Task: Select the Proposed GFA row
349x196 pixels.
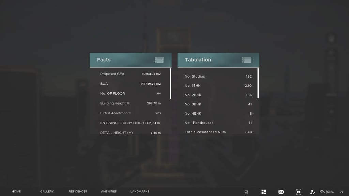Action: tap(130, 74)
